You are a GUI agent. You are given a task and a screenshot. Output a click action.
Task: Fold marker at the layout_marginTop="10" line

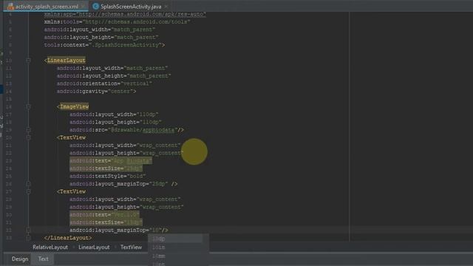click(28, 230)
